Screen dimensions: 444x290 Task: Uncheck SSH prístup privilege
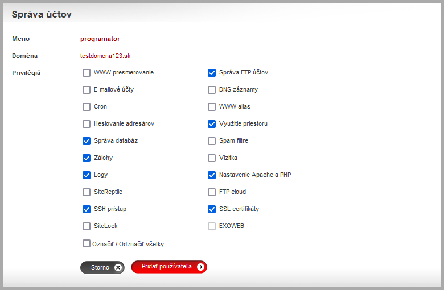pos(87,209)
